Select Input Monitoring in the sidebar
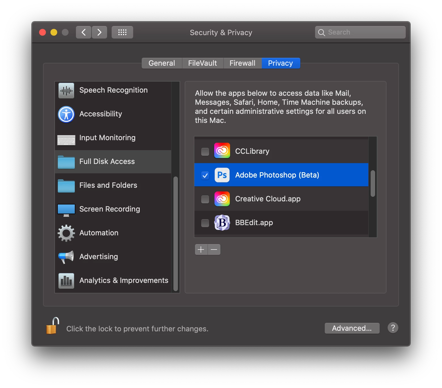This screenshot has height=388, width=442. [x=113, y=138]
